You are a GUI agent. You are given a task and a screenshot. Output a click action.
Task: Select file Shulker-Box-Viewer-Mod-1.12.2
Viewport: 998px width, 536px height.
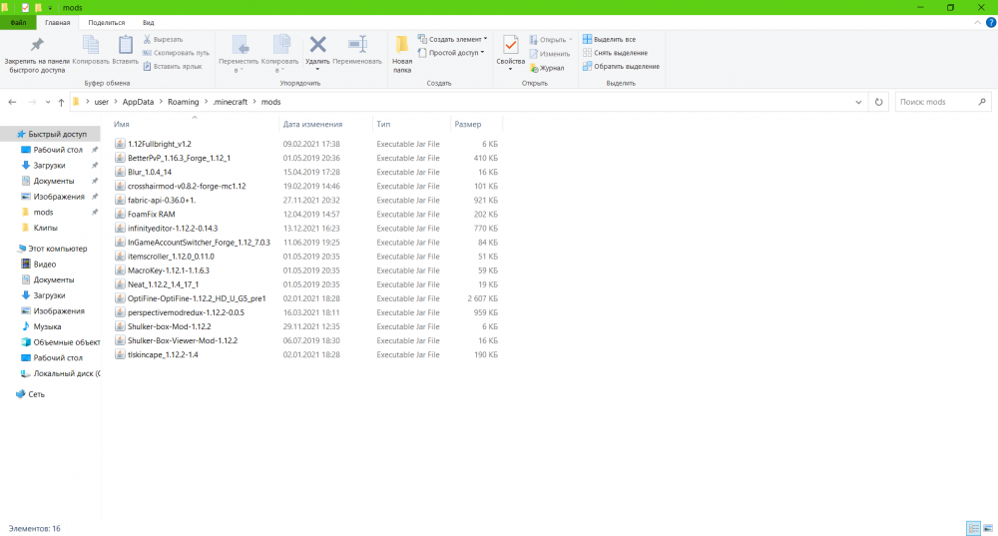[182, 340]
